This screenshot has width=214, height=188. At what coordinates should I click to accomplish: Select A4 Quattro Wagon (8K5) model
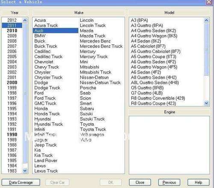[154, 36]
